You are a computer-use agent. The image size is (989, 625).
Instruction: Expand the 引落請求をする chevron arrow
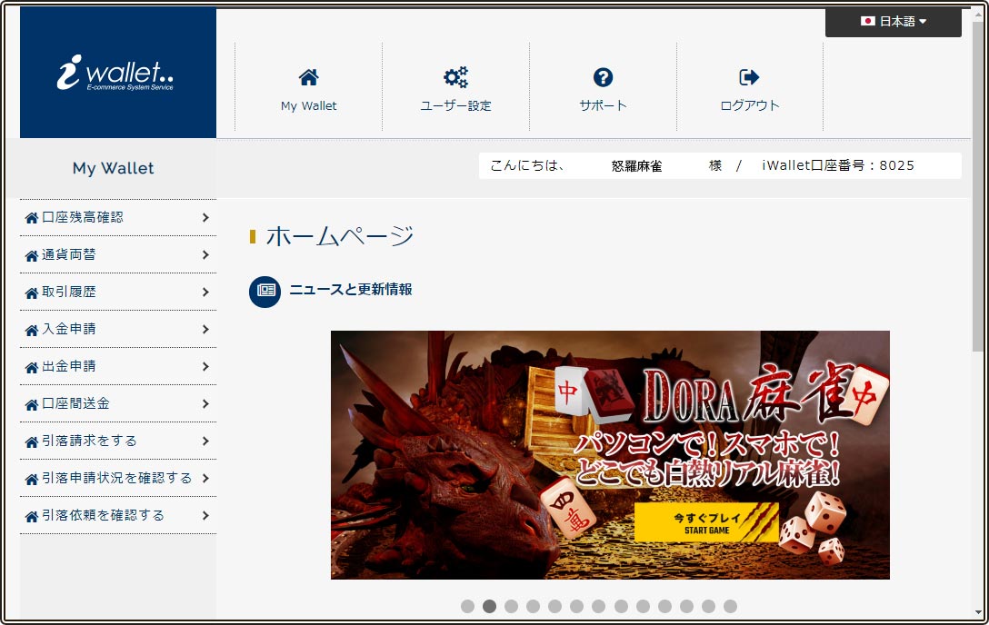tap(205, 441)
